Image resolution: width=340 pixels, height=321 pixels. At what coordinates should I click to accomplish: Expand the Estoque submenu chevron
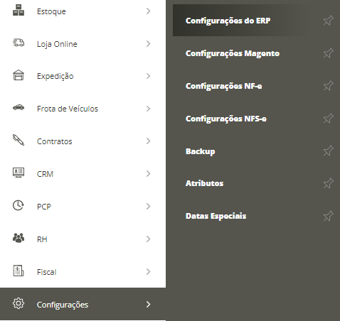(148, 11)
